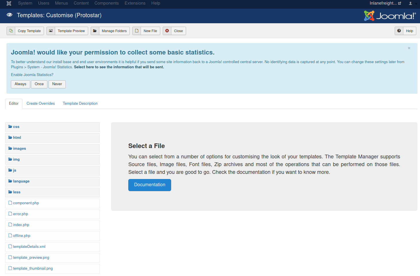The width and height of the screenshot is (420, 276).
Task: Expand the language folder
Action: coord(21,181)
